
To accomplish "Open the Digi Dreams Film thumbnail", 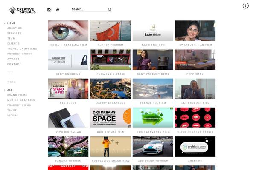I will [111, 118].
